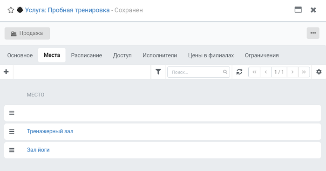326x171 pixels.
Task: Mark the service as favorite with star icon
Action: click(11, 10)
